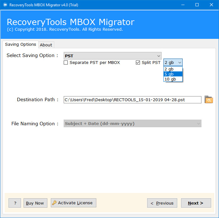Click into the Destination Path field
Image resolution: width=219 pixels, height=218 pixels.
[132, 100]
